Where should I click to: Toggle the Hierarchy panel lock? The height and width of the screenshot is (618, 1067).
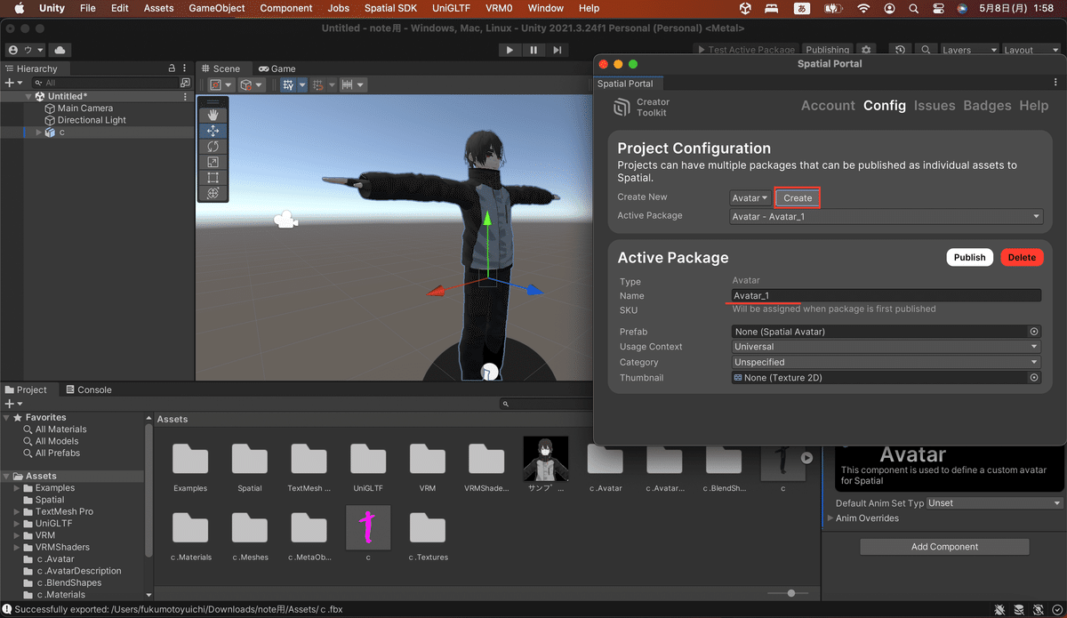point(172,68)
